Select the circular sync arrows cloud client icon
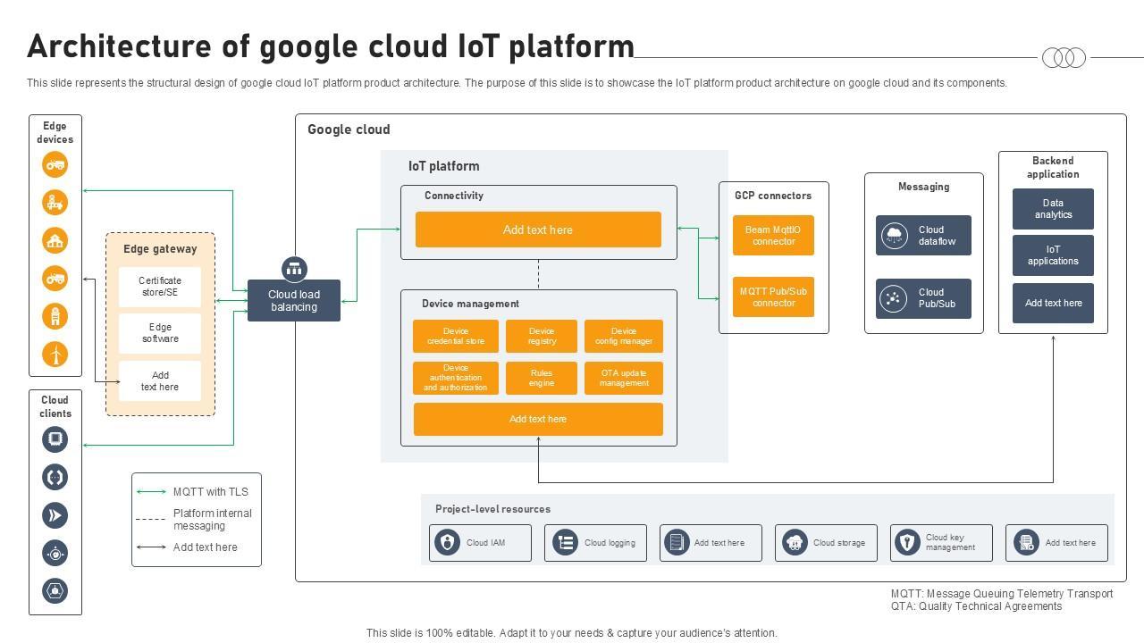This screenshot has height=643, width=1144. [55, 477]
